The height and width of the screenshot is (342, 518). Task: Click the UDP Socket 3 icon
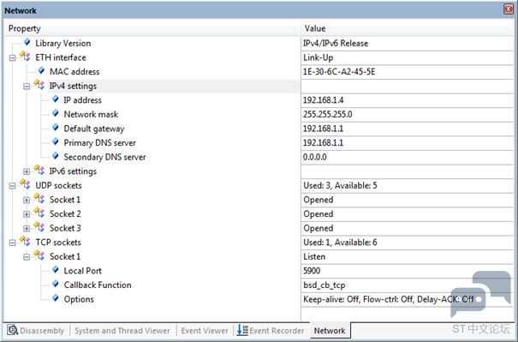point(39,227)
